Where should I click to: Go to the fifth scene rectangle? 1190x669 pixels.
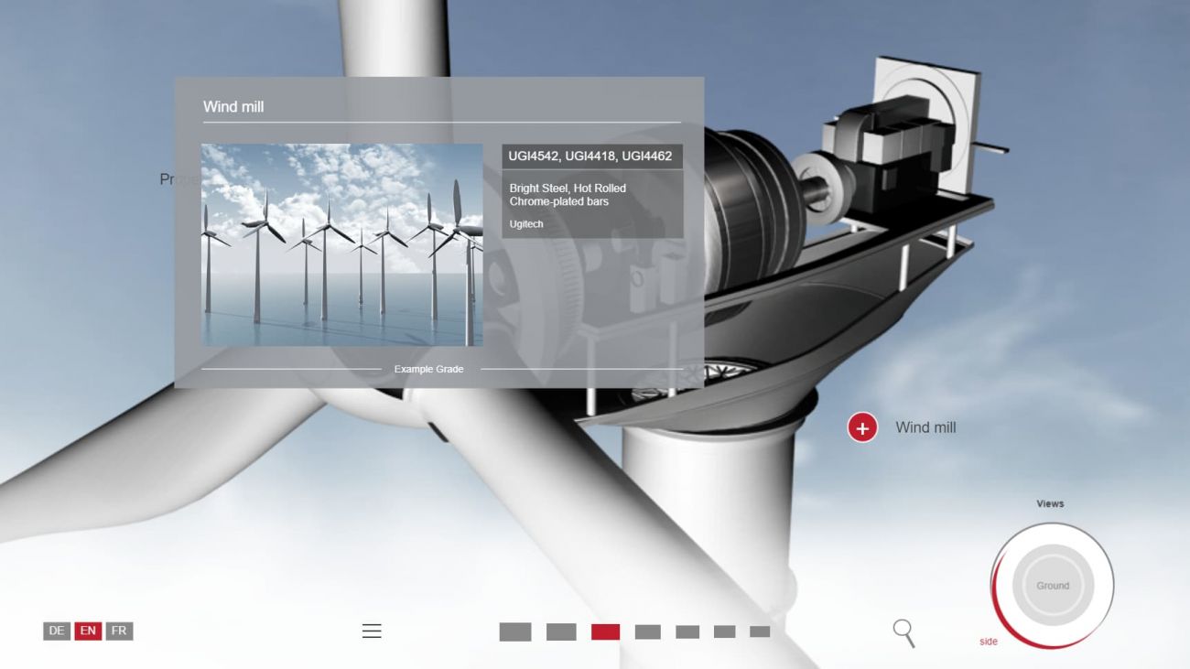(687, 631)
